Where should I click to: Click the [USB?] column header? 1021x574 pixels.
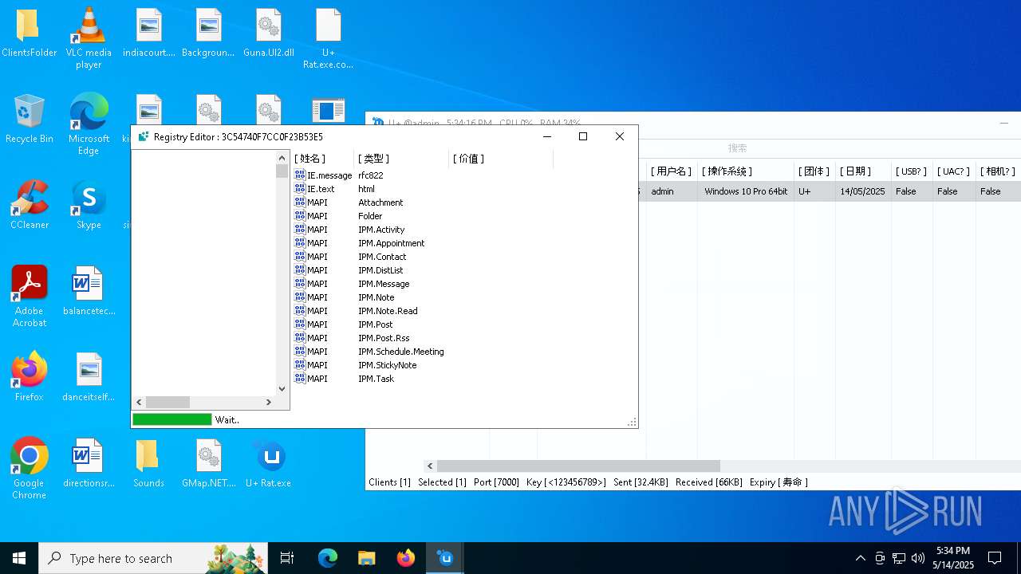pos(911,171)
